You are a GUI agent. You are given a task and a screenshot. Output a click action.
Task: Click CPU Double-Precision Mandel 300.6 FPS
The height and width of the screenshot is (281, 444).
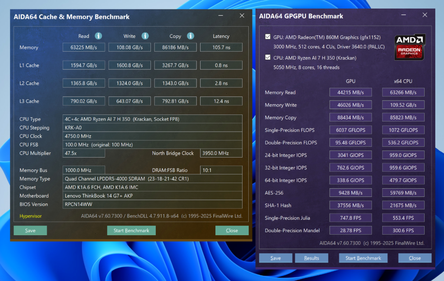[x=403, y=231]
